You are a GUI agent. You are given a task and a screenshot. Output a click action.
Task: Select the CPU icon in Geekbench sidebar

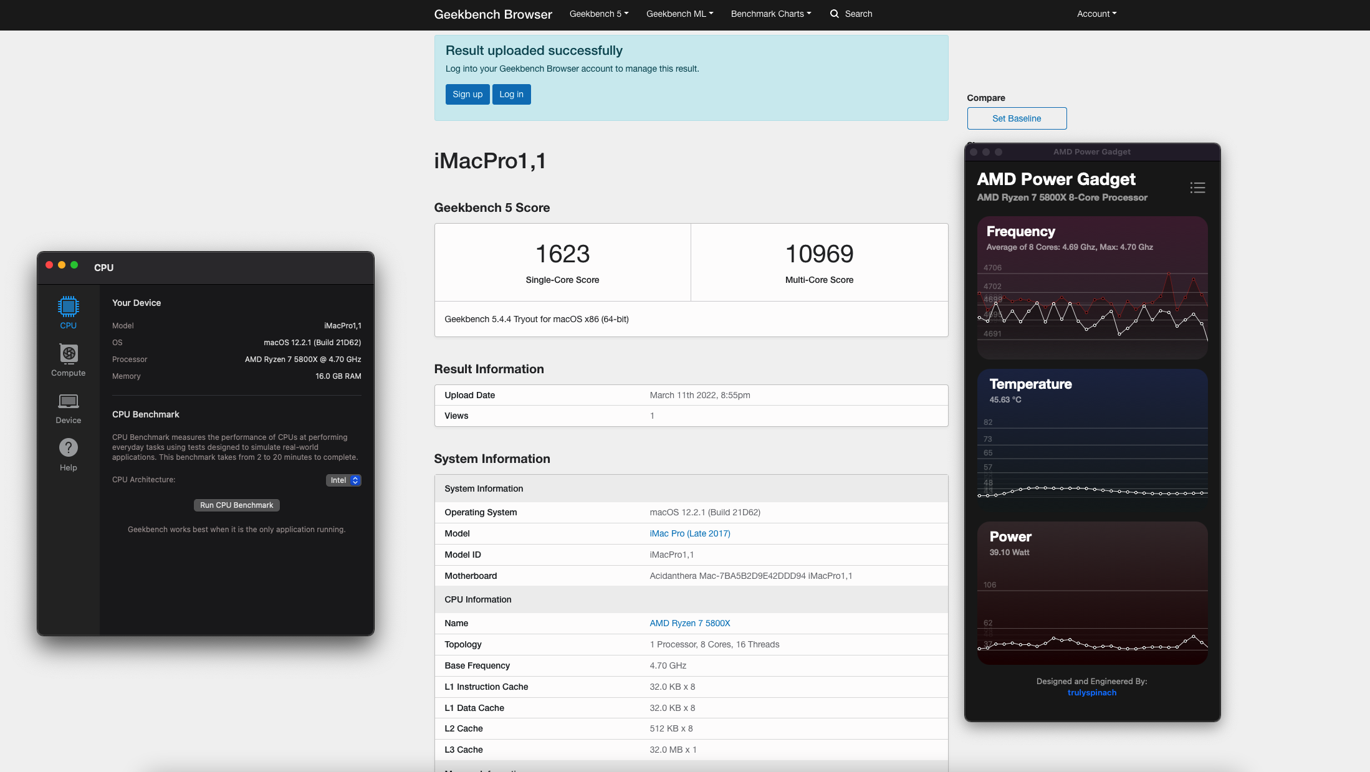click(68, 307)
